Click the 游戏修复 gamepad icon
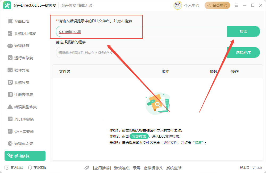266x173 pixels. point(10,46)
